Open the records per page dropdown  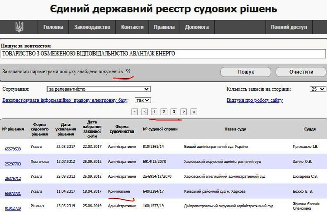[317, 89]
